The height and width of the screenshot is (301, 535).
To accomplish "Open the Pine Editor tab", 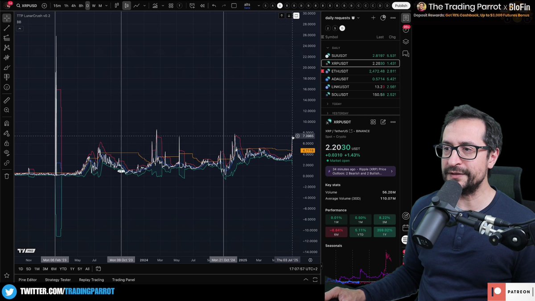I will [x=28, y=280].
